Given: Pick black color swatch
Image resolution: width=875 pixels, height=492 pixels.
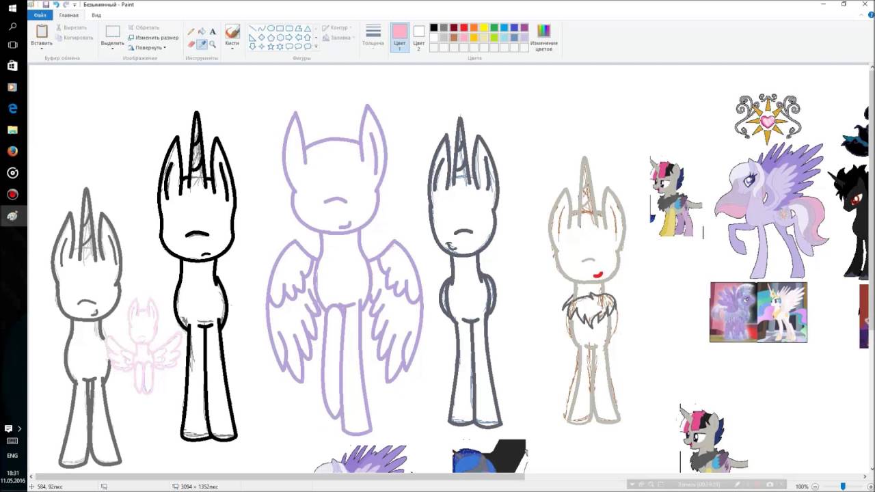Looking at the screenshot, I should [433, 28].
